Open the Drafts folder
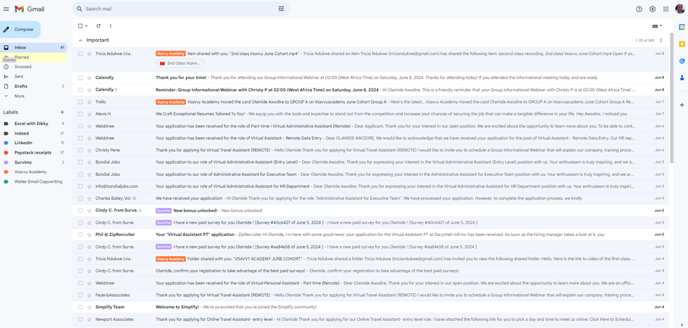Screen dimensions: 688x328 (x=34, y=86)
